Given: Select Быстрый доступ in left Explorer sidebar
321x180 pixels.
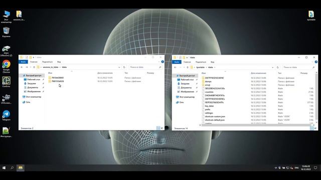Looking at the screenshot, I should click(34, 75).
